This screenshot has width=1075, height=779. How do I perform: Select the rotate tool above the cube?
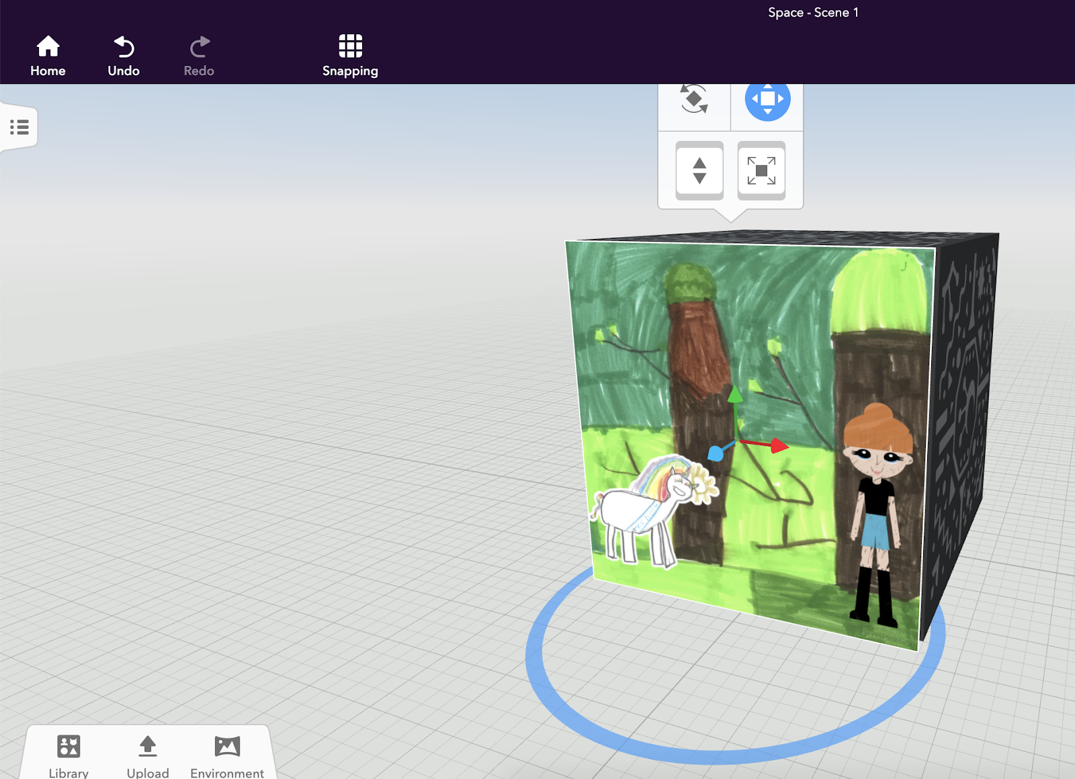pos(693,99)
